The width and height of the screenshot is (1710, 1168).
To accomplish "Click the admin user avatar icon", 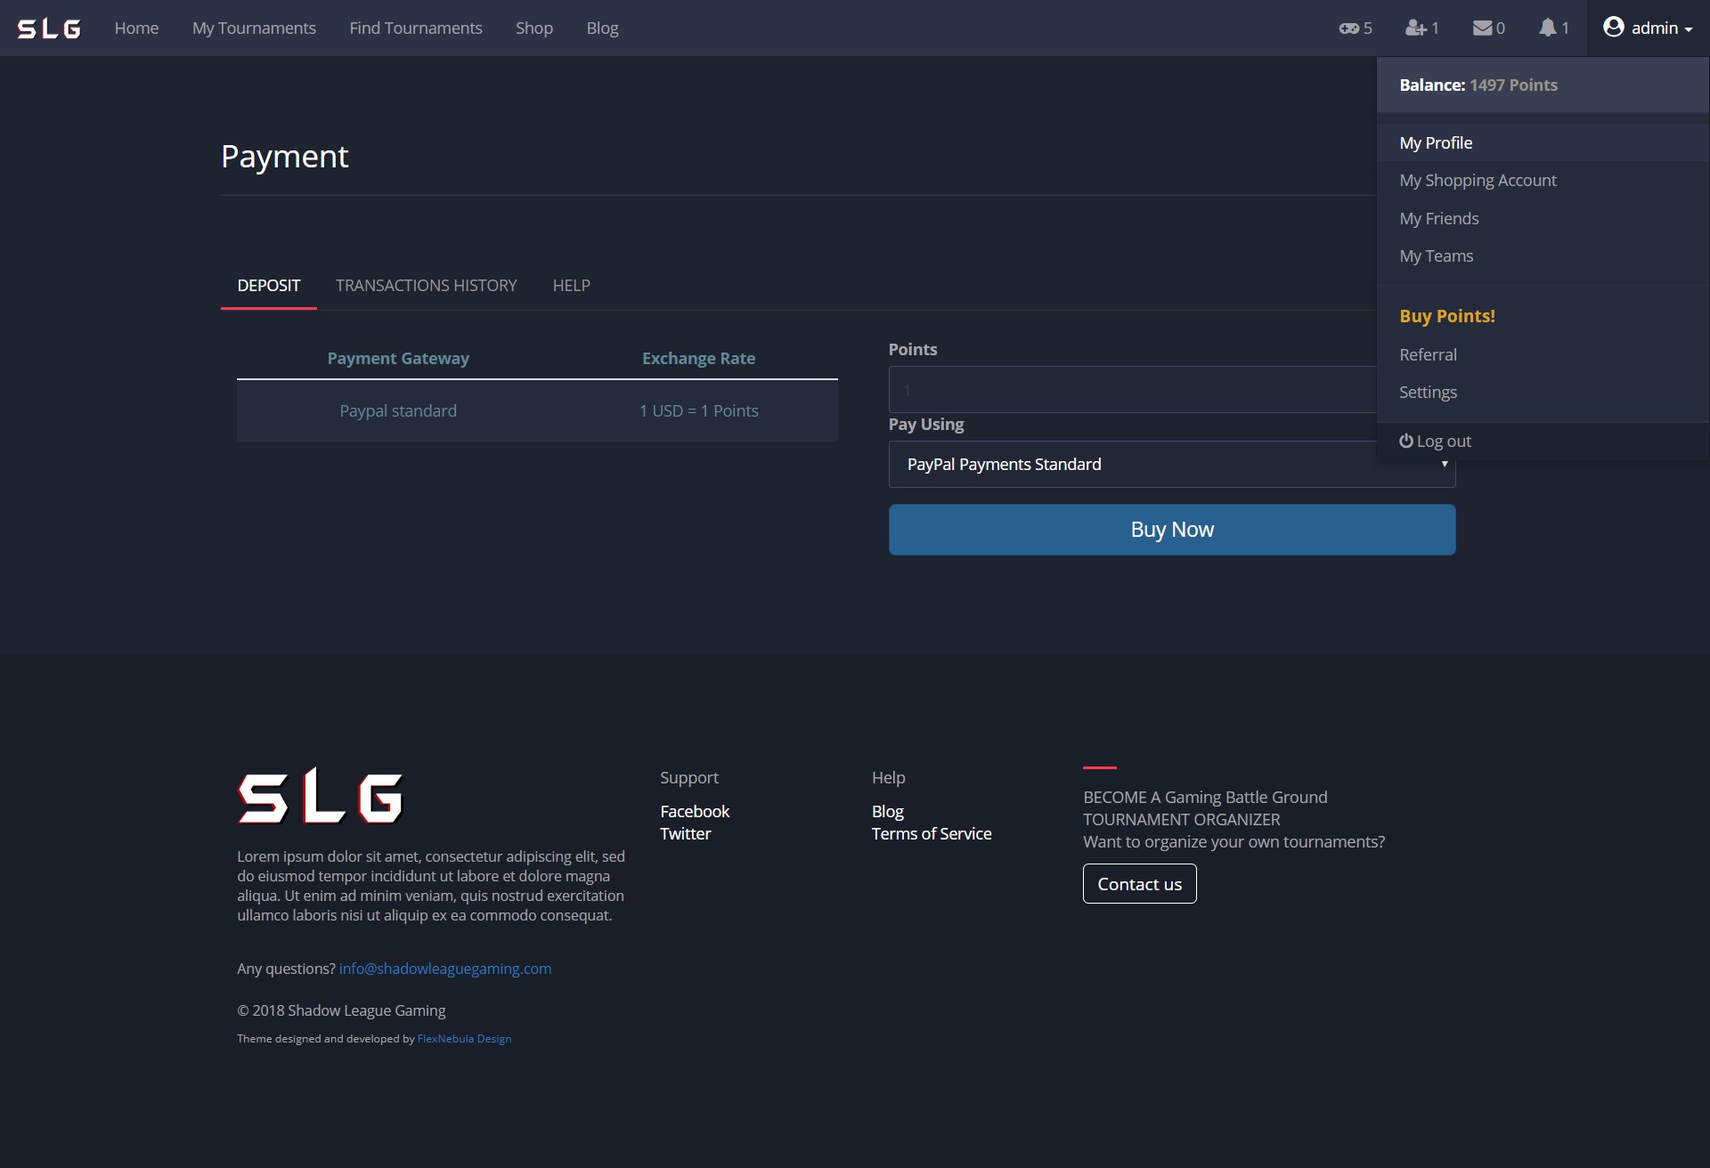I will [1613, 28].
